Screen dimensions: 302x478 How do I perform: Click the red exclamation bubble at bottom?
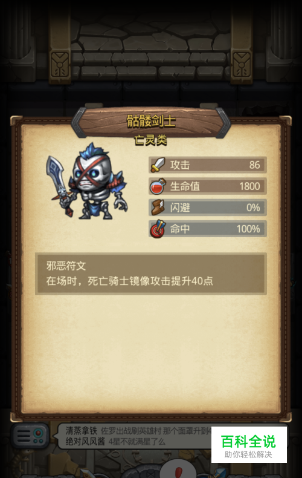coord(178,471)
